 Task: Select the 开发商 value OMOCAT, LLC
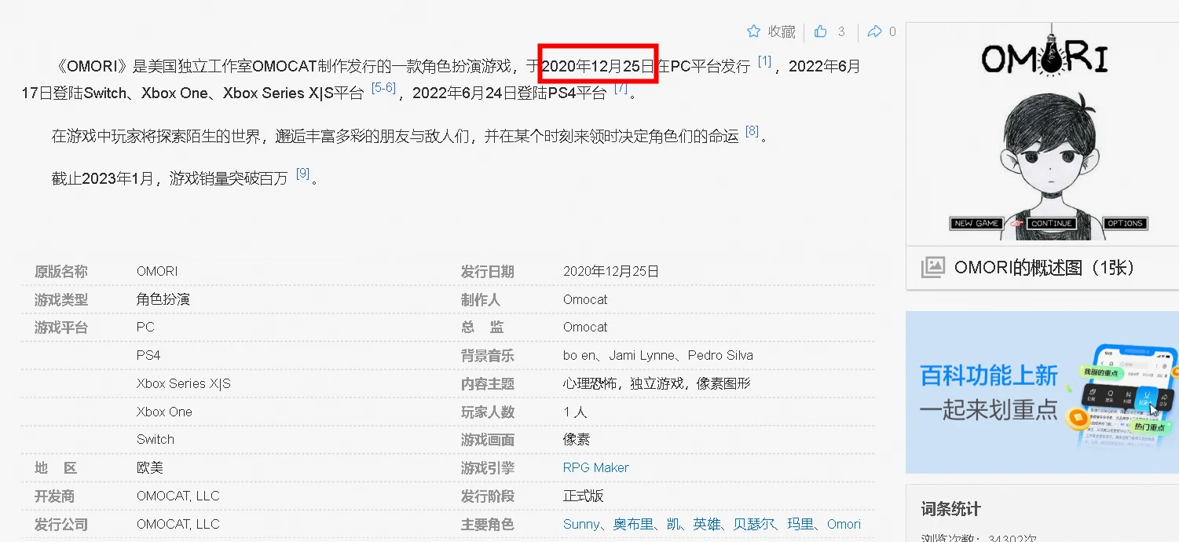coord(178,496)
